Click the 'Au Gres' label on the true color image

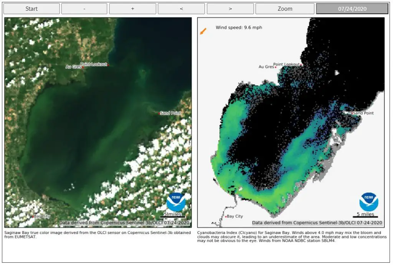[x=73, y=67]
